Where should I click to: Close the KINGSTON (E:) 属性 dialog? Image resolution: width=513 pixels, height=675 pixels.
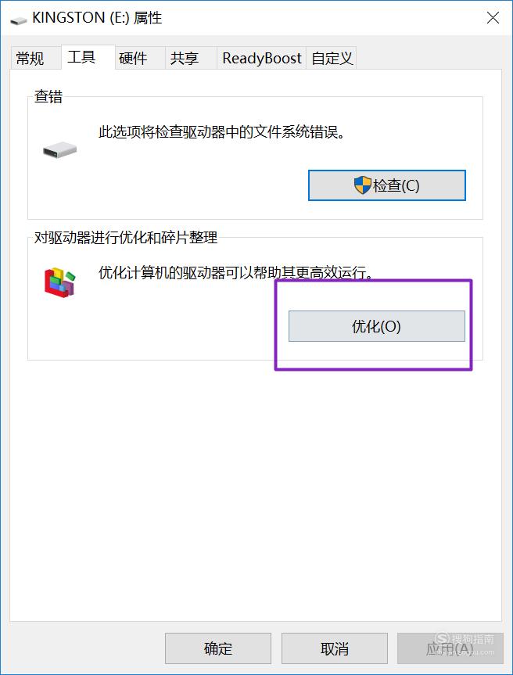pos(493,18)
